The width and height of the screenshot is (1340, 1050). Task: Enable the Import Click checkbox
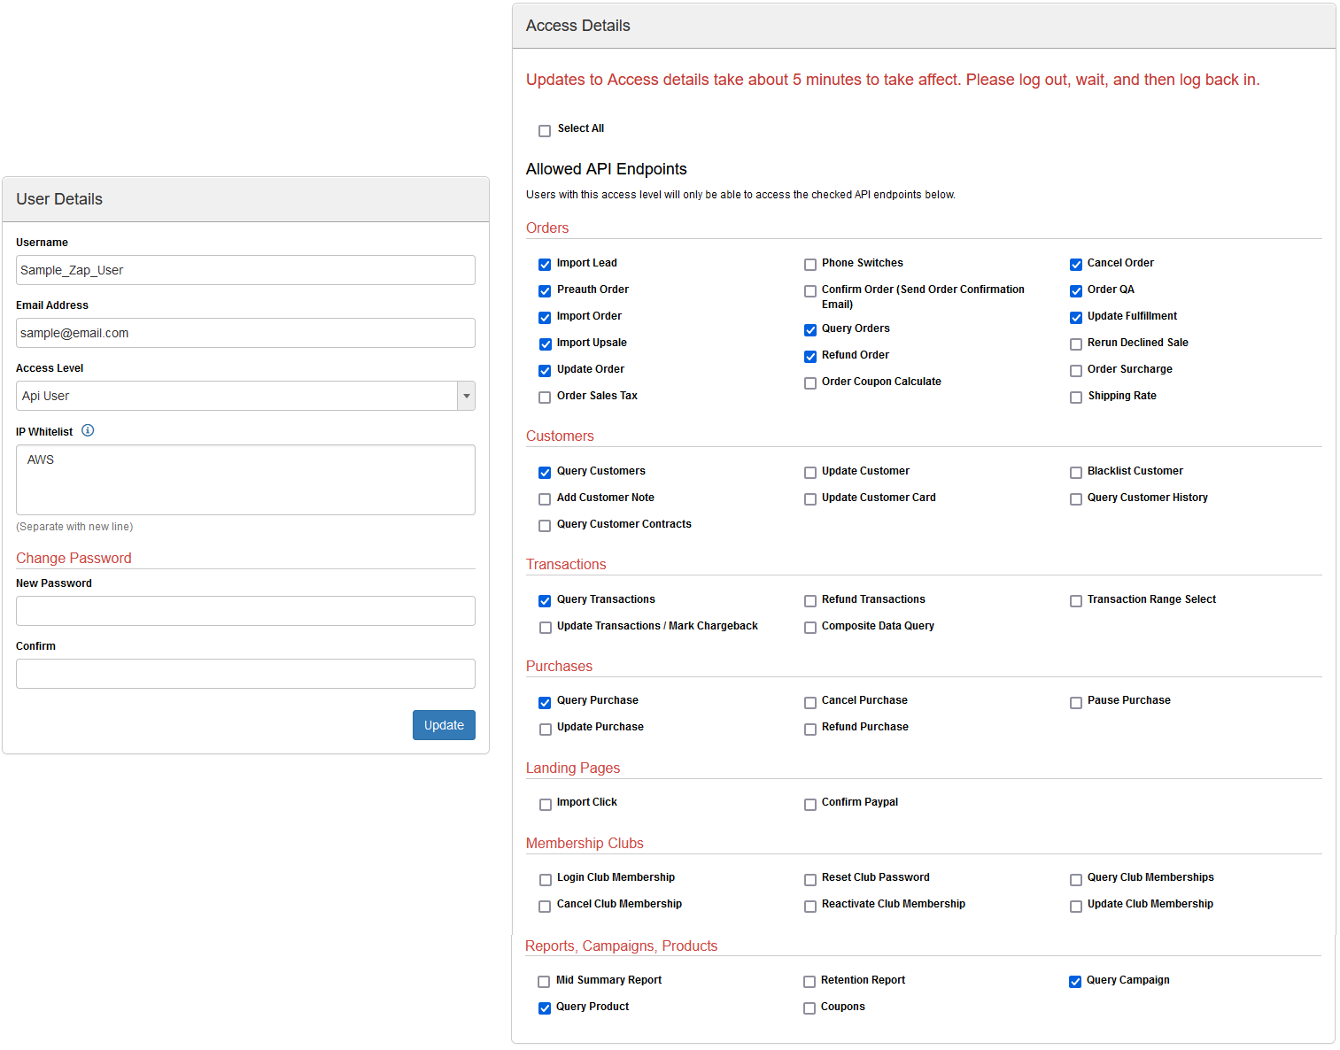tap(545, 805)
